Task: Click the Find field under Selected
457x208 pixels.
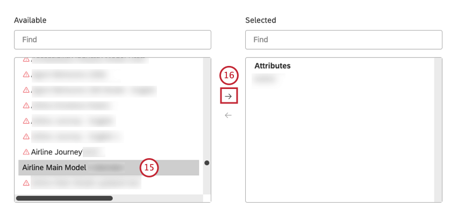Action: (x=344, y=40)
